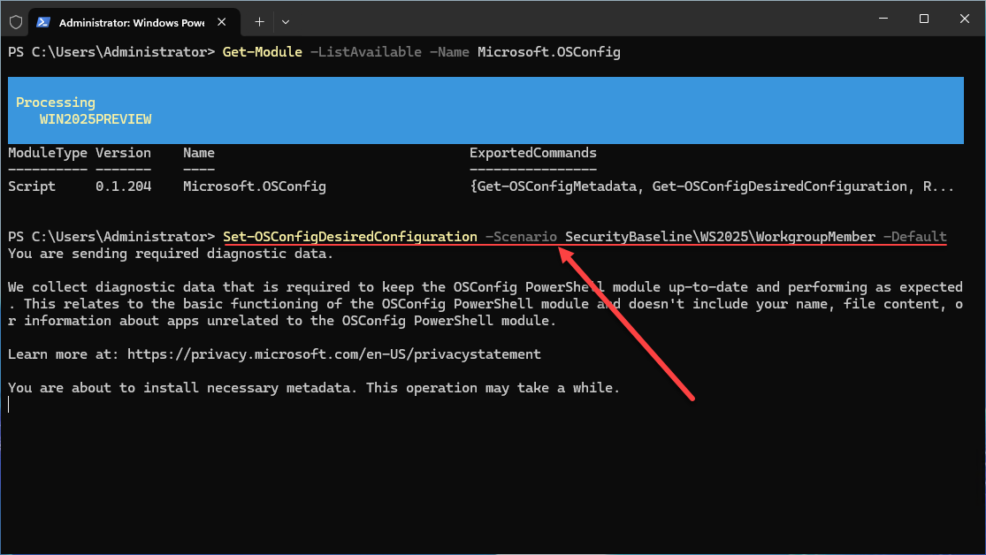Click the Microsoft.OSConfig name in the table
The width and height of the screenshot is (986, 555).
click(x=255, y=186)
